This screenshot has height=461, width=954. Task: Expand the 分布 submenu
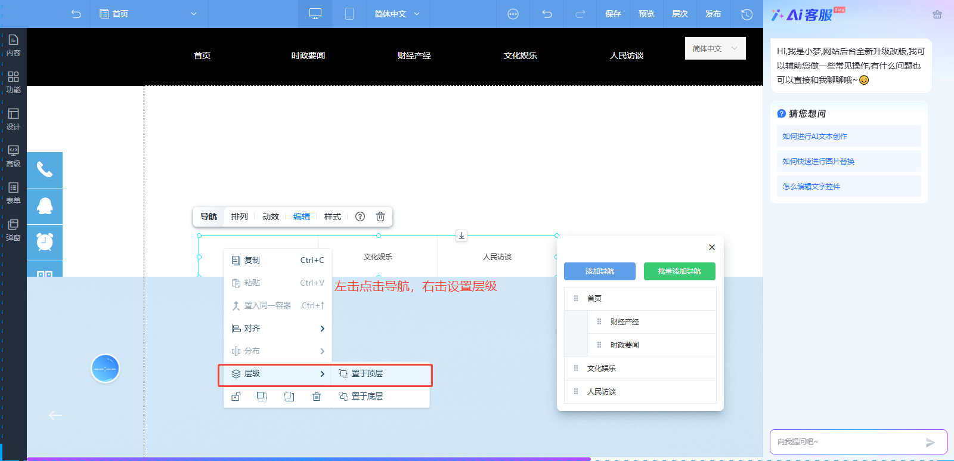point(278,351)
